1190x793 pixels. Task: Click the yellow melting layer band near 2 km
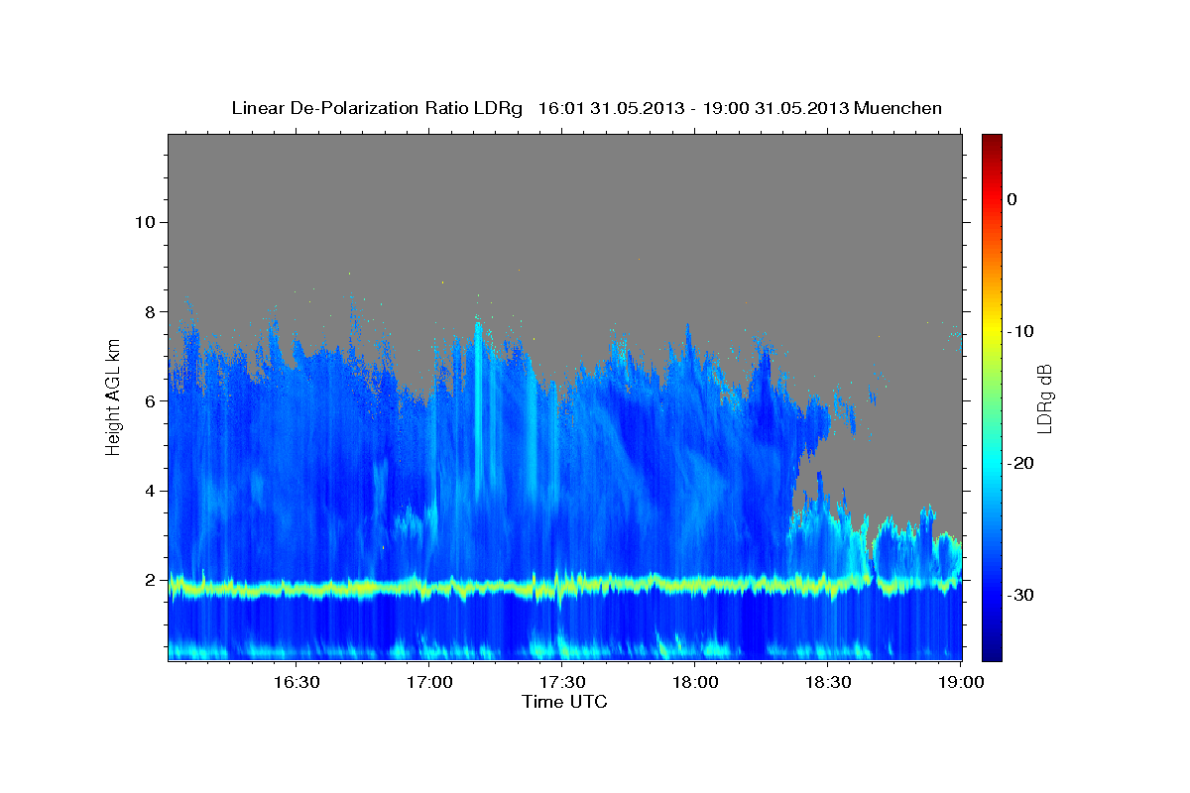click(x=565, y=587)
